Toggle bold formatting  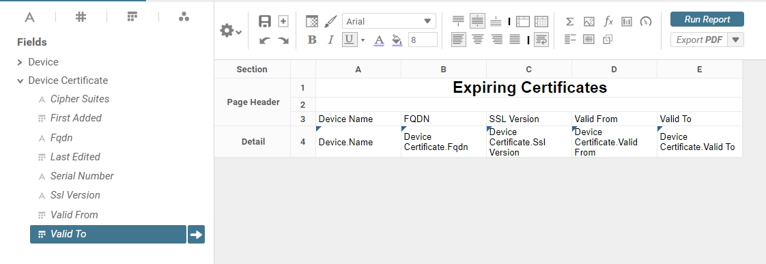(x=312, y=40)
